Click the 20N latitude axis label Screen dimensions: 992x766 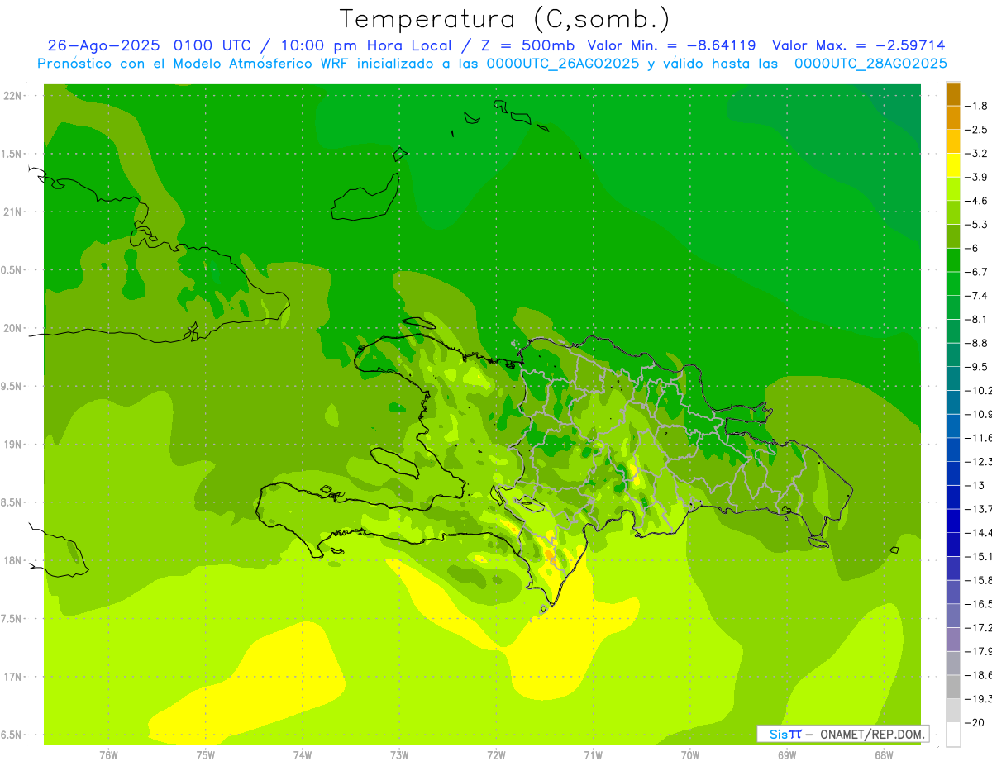coord(12,328)
